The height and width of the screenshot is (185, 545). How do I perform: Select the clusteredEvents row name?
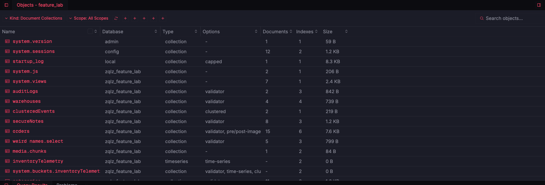coord(34,111)
